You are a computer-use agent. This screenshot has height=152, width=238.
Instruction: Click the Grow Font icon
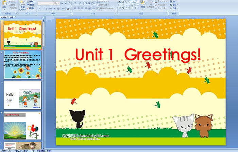tap(62, 3)
